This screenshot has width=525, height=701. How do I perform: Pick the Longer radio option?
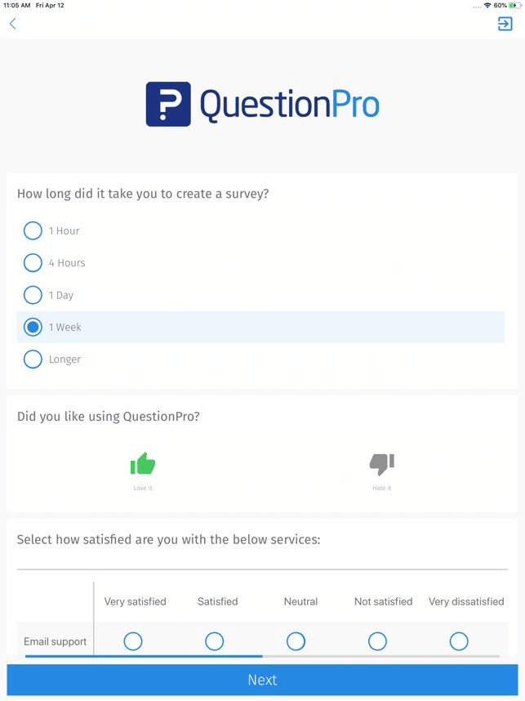33,359
